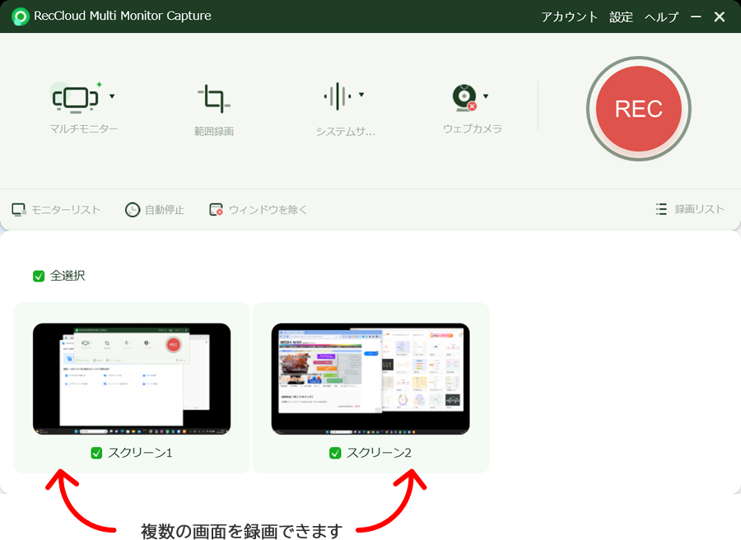The image size is (741, 540).
Task: Select the region recording (範囲録画) crop icon
Action: click(x=213, y=99)
